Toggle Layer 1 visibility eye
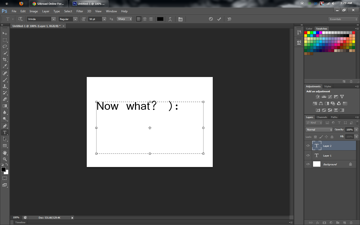The image size is (360, 225). [308, 155]
